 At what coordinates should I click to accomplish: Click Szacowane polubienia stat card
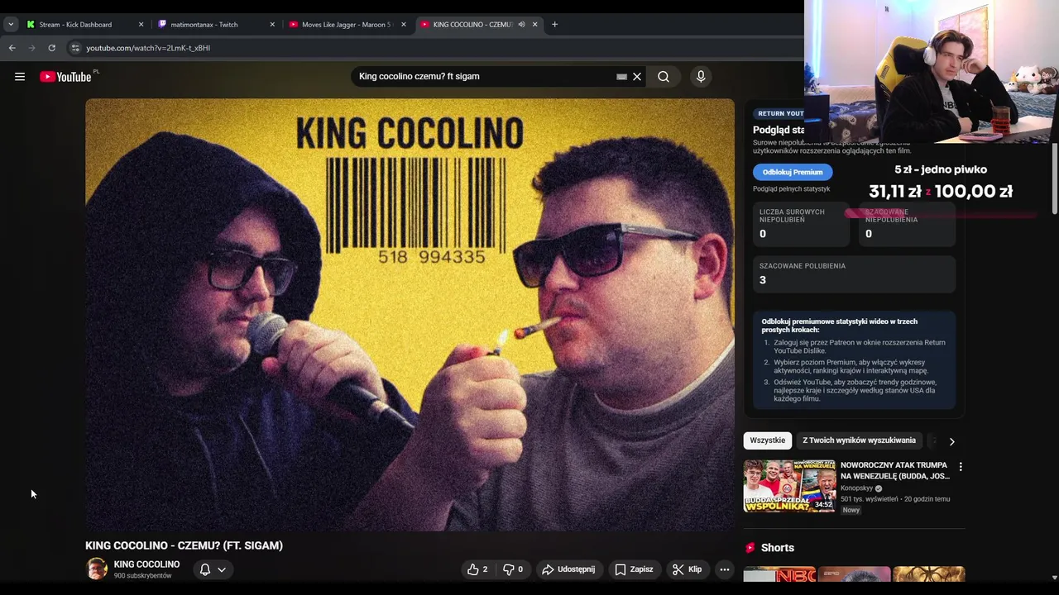[854, 274]
